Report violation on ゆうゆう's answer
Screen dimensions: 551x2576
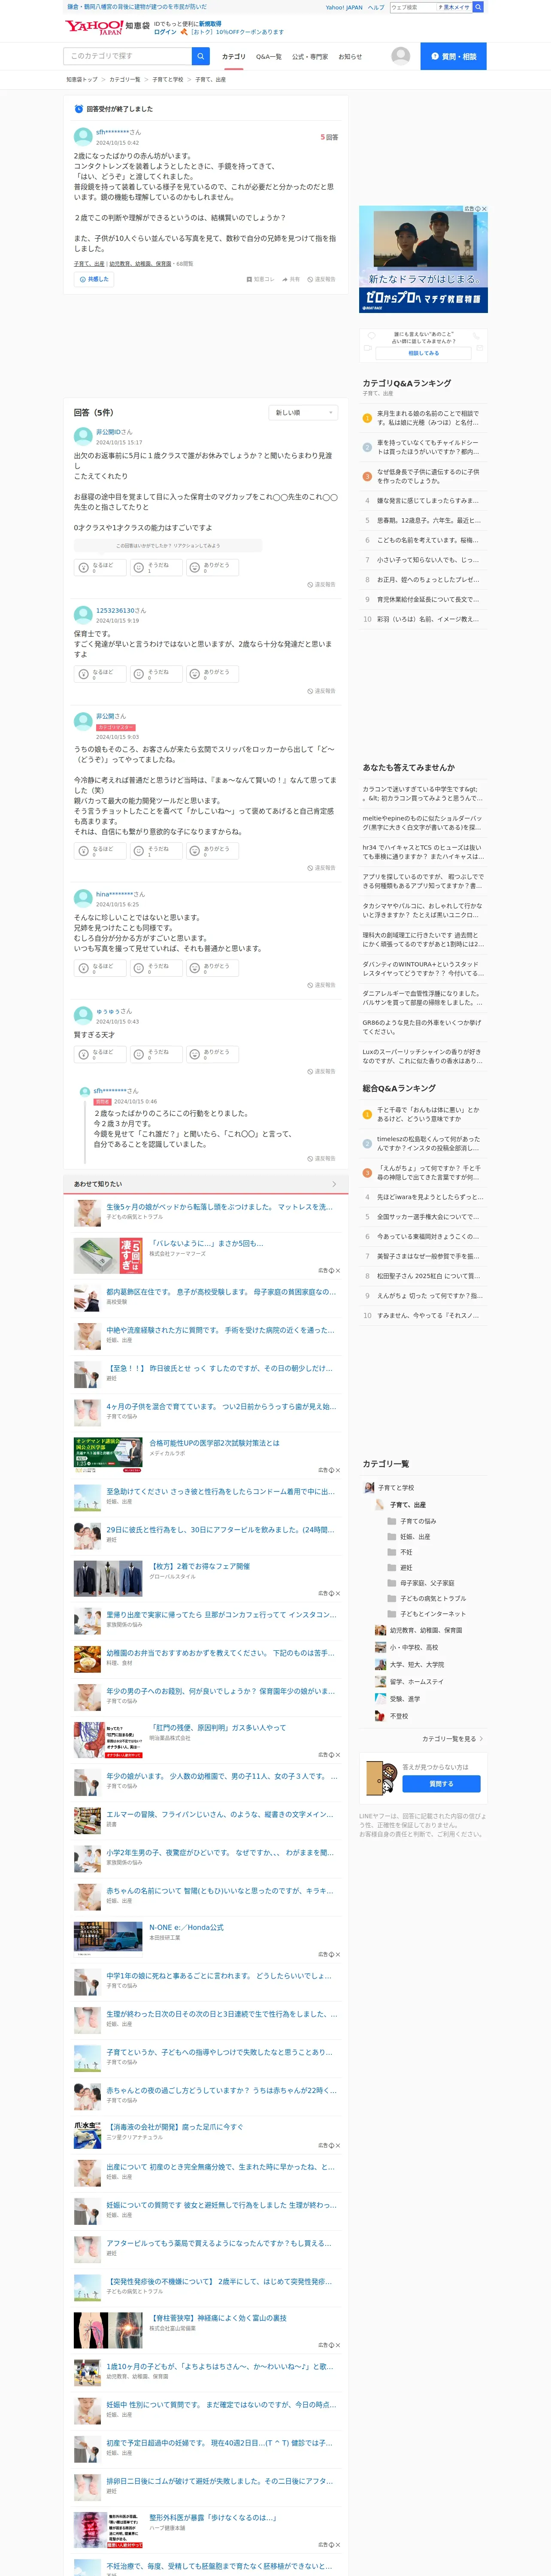pos(321,1071)
